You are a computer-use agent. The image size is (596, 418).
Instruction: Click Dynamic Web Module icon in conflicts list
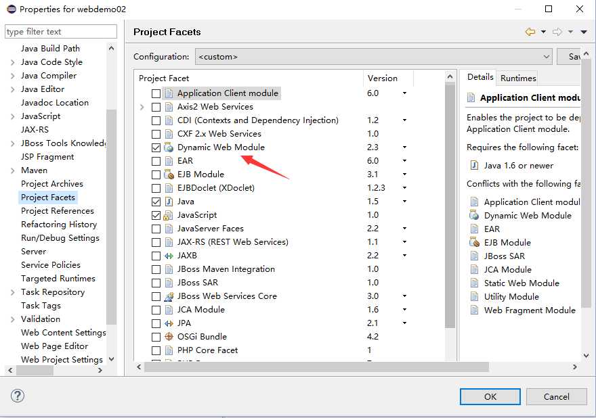tap(474, 215)
